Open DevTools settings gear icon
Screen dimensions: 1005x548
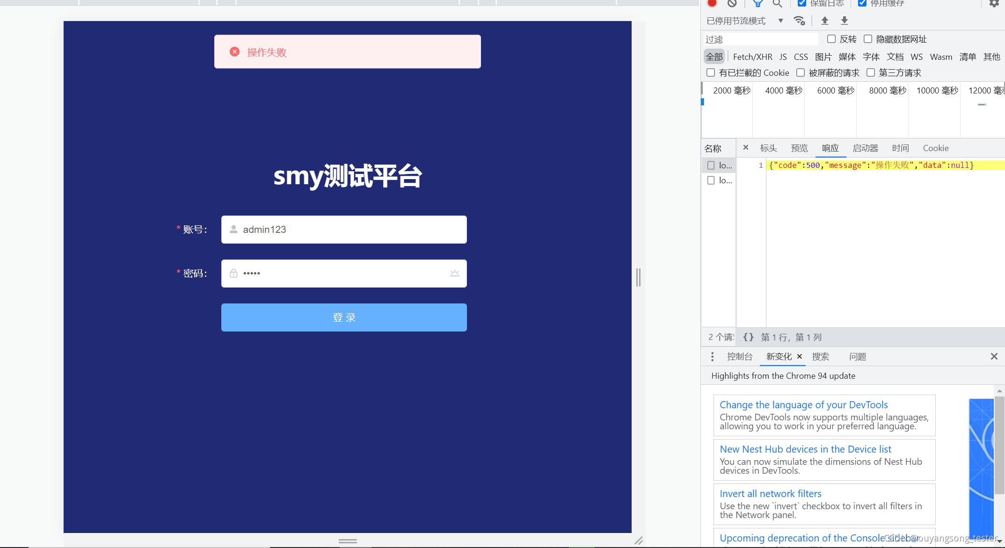[994, 4]
